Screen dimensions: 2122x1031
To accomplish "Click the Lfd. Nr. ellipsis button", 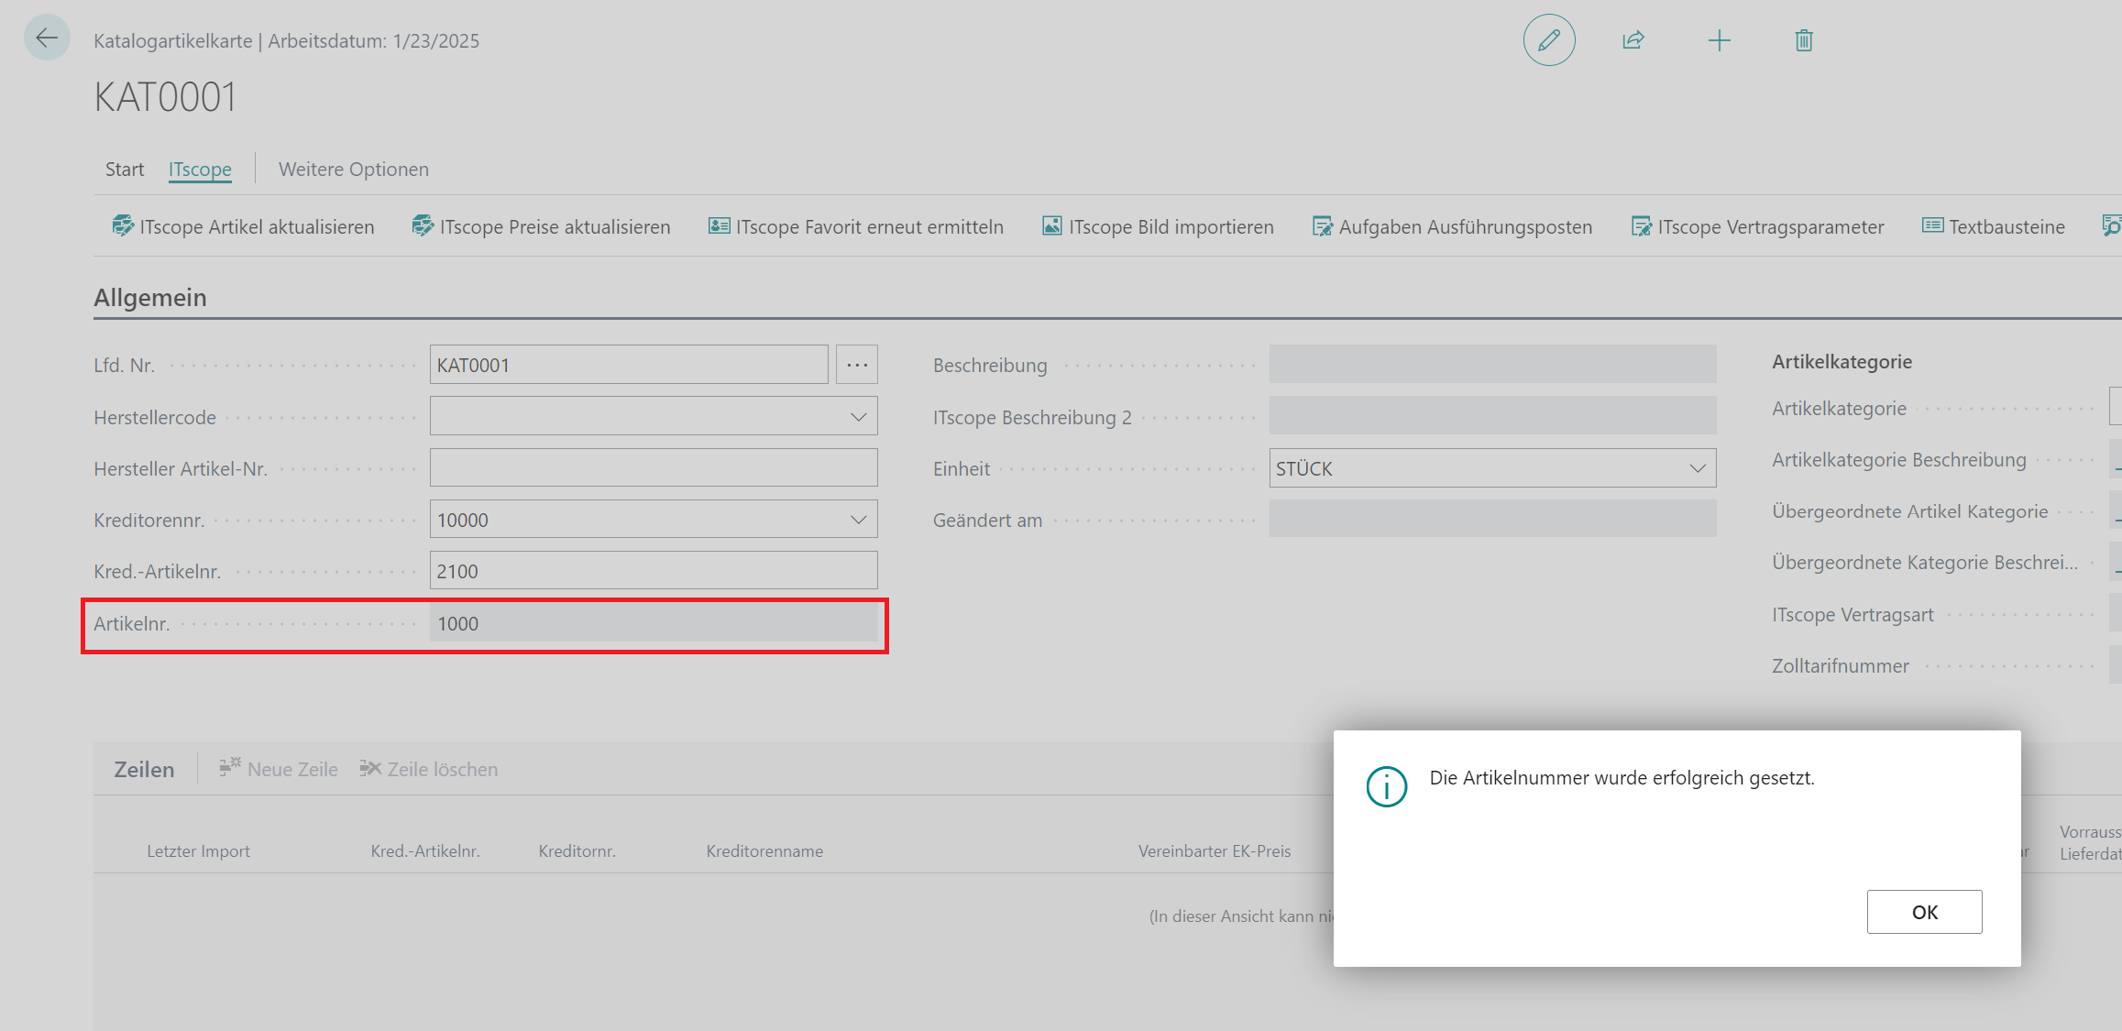I will [856, 365].
